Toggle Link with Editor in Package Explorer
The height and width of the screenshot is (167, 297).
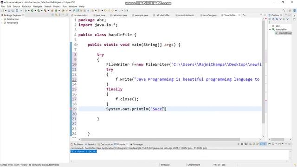56,15
